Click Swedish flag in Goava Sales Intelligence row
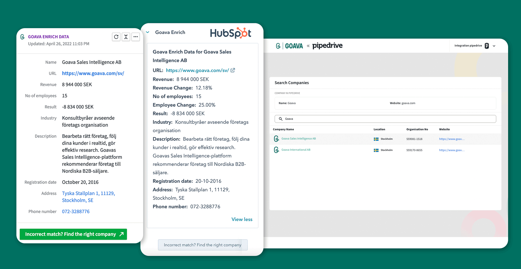This screenshot has width=521, height=269. [x=376, y=139]
